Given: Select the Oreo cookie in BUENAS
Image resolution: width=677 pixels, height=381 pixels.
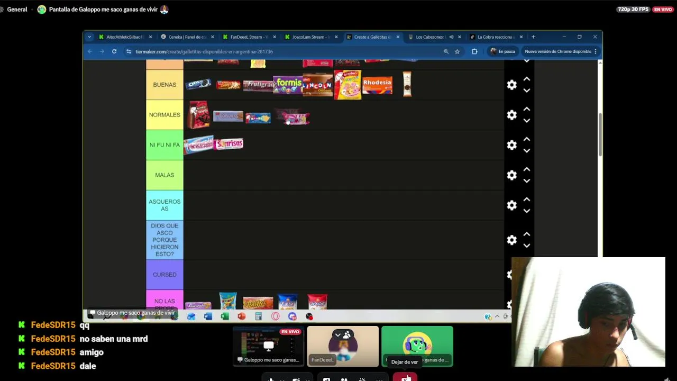Looking at the screenshot, I should 198,84.
